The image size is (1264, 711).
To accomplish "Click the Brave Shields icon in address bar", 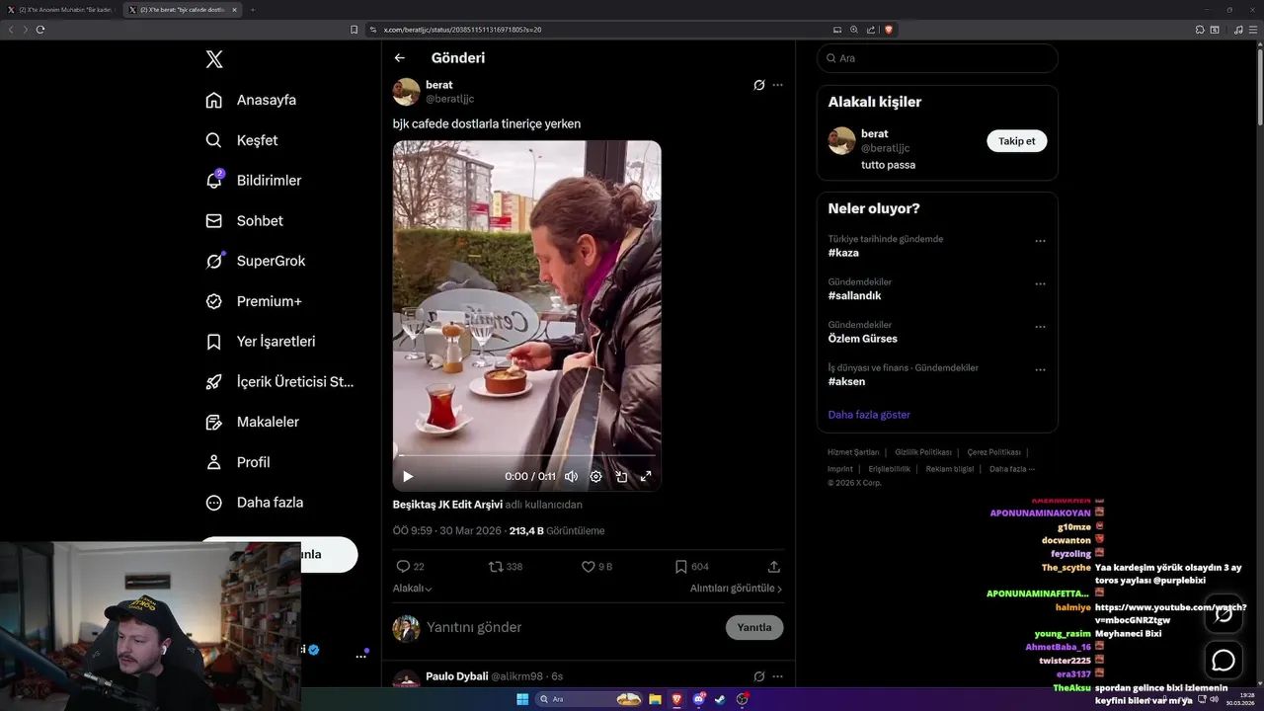I will (x=889, y=30).
